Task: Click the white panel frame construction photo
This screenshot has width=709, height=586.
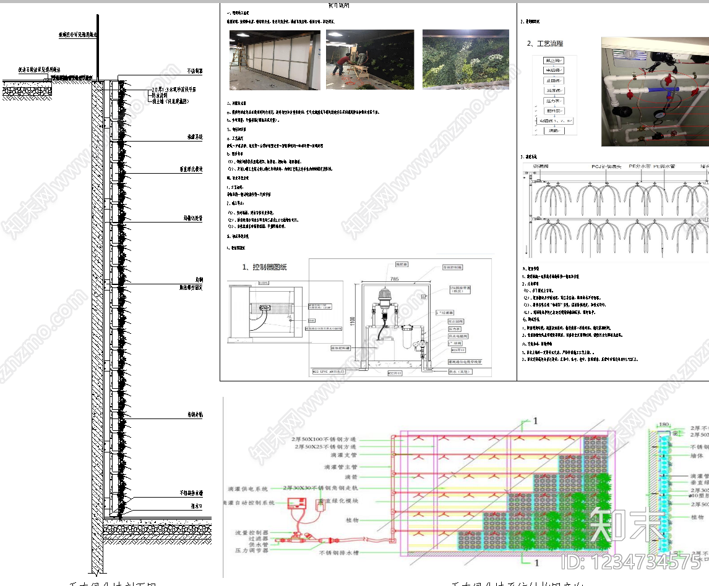Action: coord(275,60)
